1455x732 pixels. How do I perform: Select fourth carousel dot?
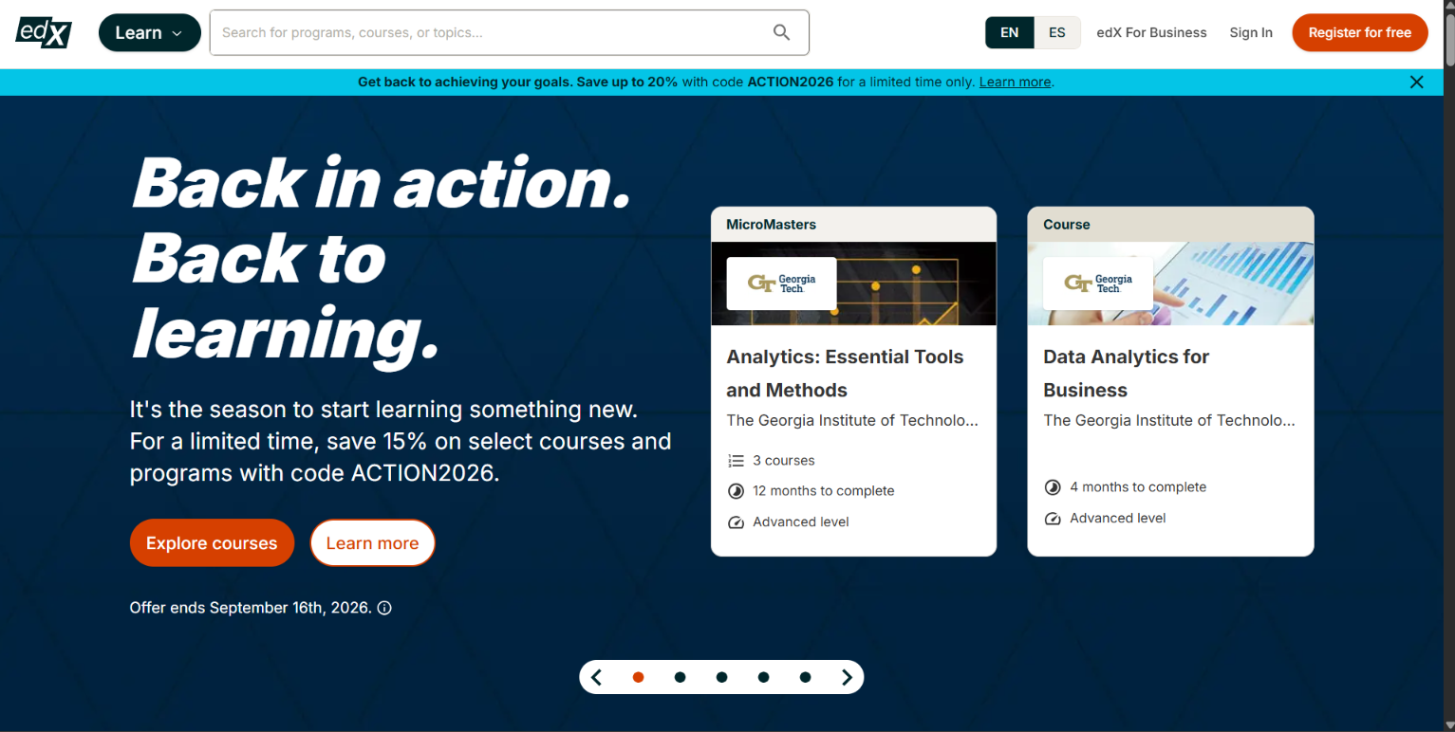[x=763, y=677]
